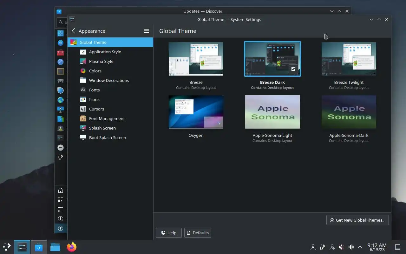The height and width of the screenshot is (254, 406).
Task: Click the Global Theme page heading
Action: (x=178, y=31)
